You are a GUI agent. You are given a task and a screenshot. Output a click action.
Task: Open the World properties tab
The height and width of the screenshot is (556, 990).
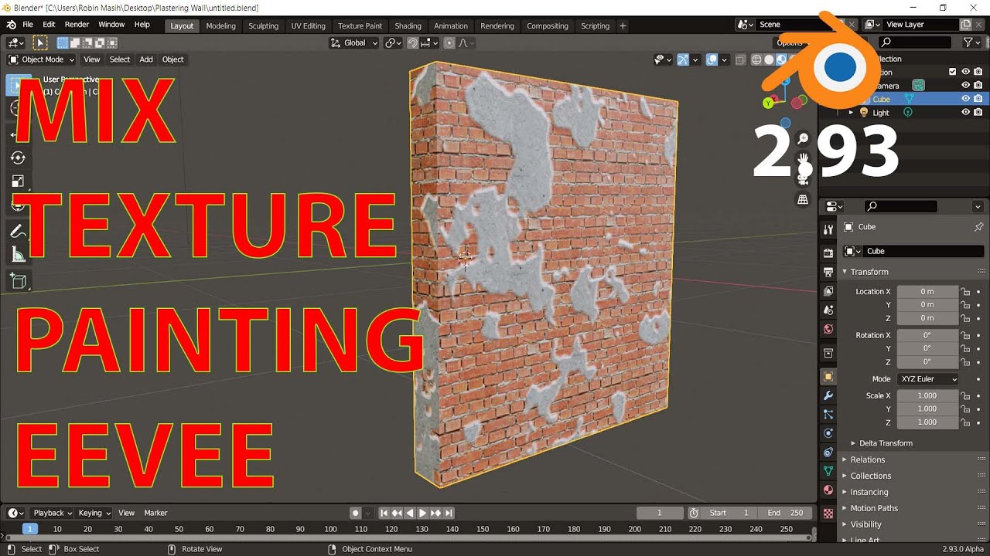click(828, 329)
